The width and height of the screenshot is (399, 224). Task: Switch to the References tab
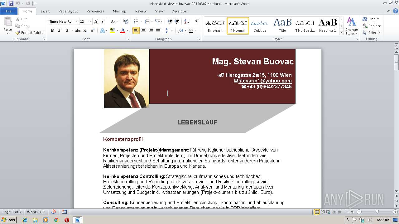click(95, 11)
